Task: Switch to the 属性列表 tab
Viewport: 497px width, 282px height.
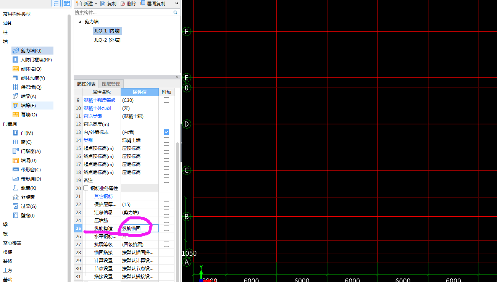Action: click(x=86, y=84)
